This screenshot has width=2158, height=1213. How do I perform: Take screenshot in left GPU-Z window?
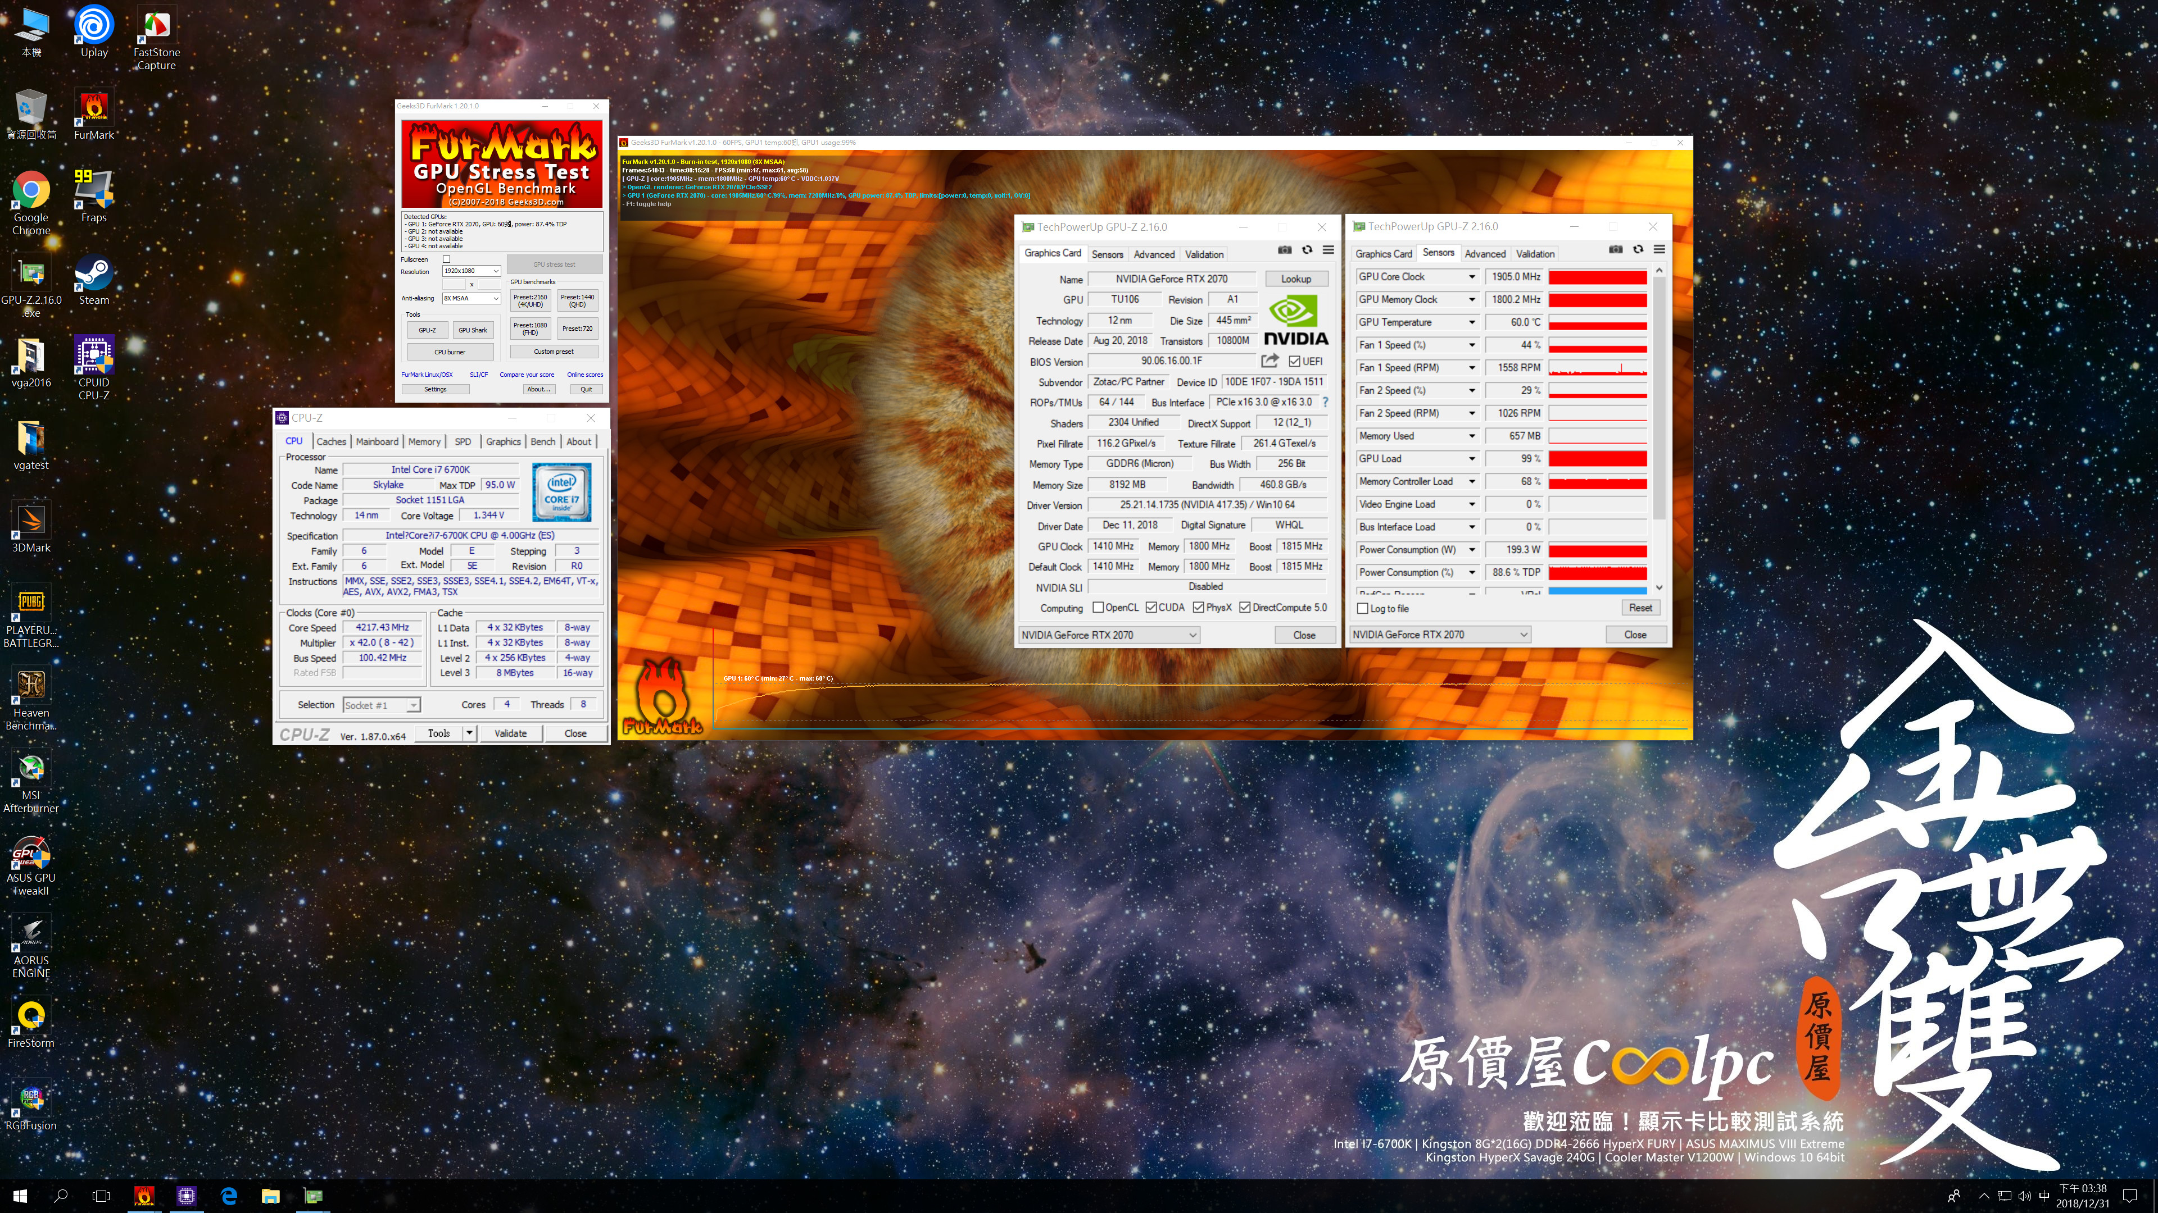[1284, 249]
